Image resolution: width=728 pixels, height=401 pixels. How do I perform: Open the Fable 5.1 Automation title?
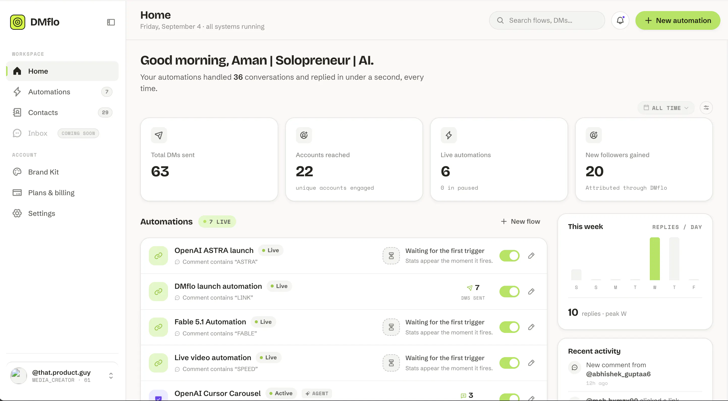pyautogui.click(x=210, y=322)
